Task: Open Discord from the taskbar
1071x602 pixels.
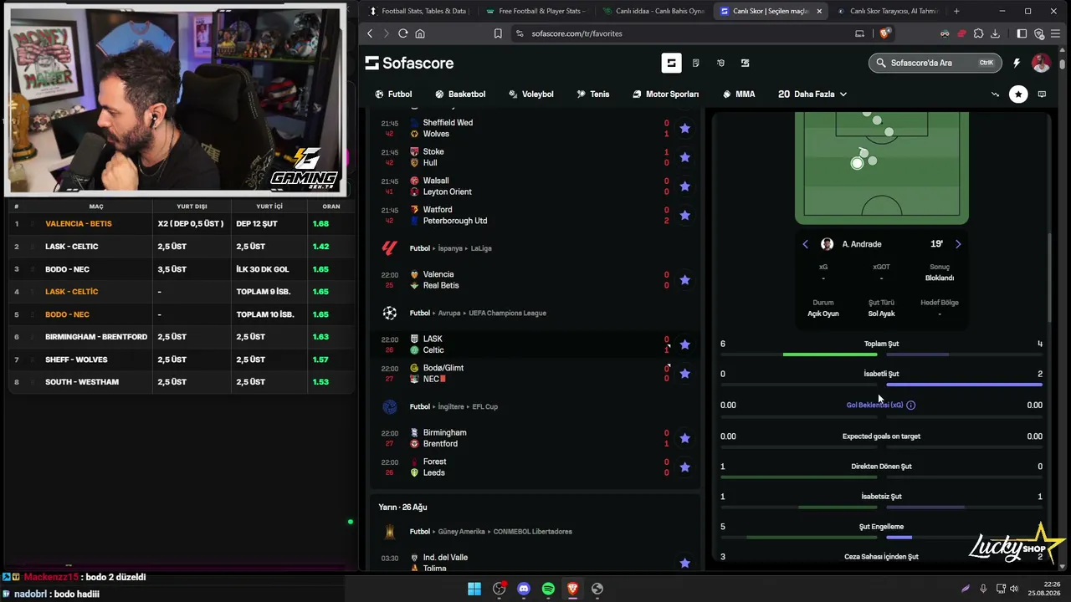Action: pyautogui.click(x=524, y=589)
